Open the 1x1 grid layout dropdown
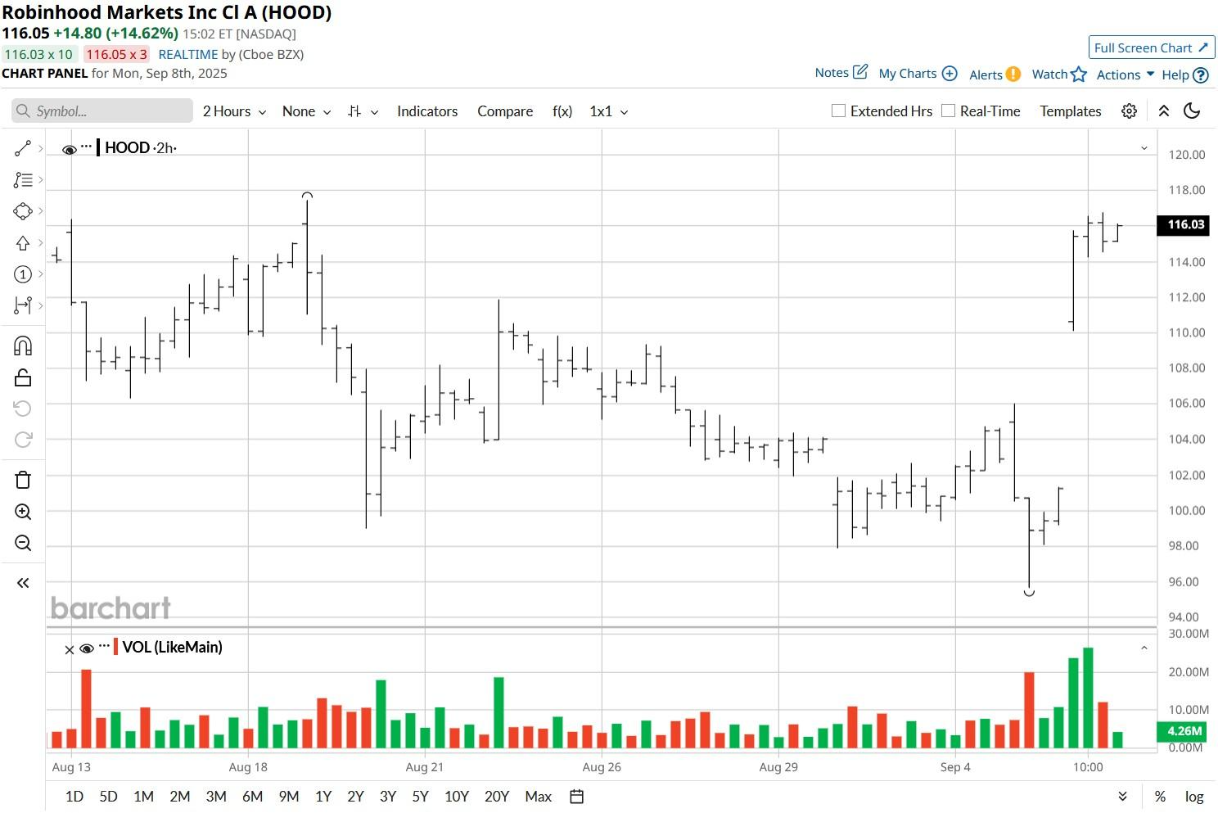The image size is (1218, 813). click(608, 111)
